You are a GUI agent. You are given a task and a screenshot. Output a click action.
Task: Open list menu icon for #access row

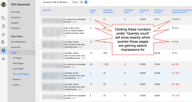82,47
